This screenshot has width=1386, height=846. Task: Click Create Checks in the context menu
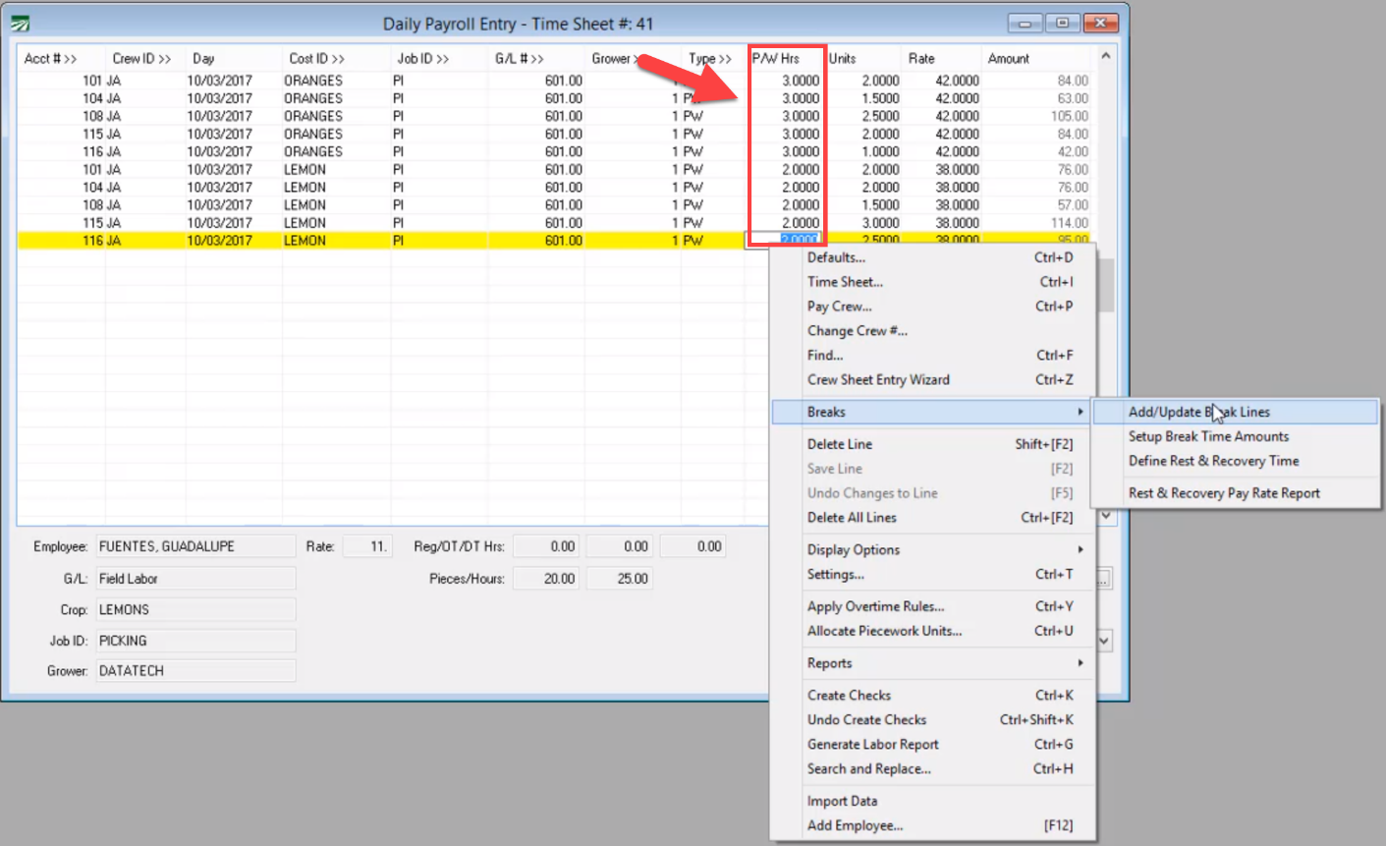pyautogui.click(x=849, y=695)
